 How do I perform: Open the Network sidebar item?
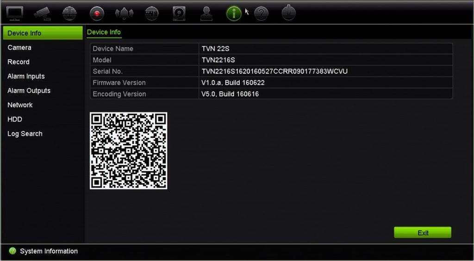click(20, 105)
